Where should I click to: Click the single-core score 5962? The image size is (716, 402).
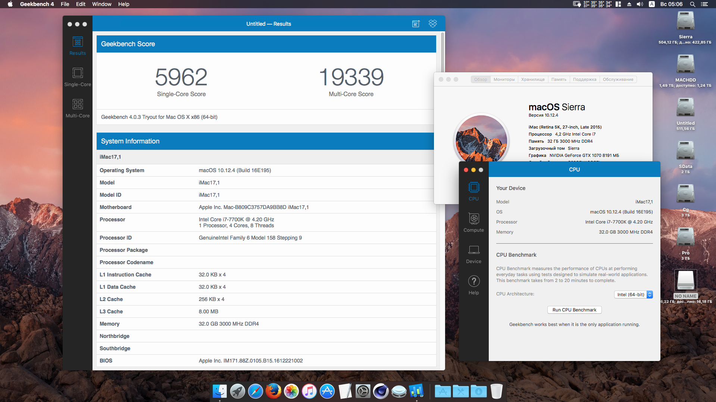(181, 77)
